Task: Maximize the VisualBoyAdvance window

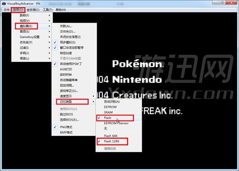Action: coord(222,3)
